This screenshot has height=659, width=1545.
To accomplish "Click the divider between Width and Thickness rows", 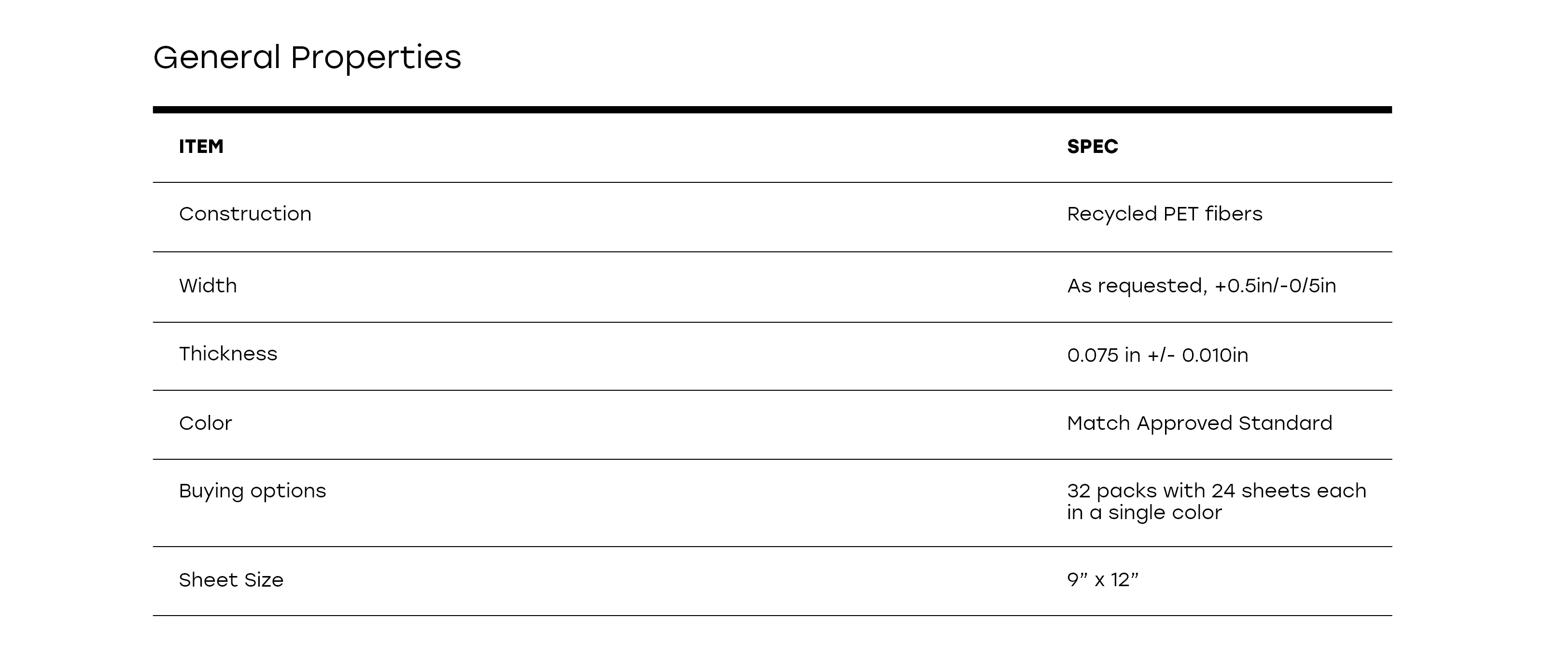I will pyautogui.click(x=772, y=322).
